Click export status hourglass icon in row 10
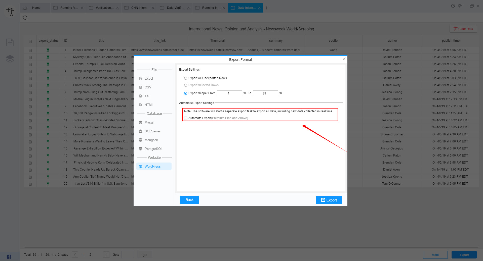This screenshot has height=261, width=483. pyautogui.click(x=48, y=113)
